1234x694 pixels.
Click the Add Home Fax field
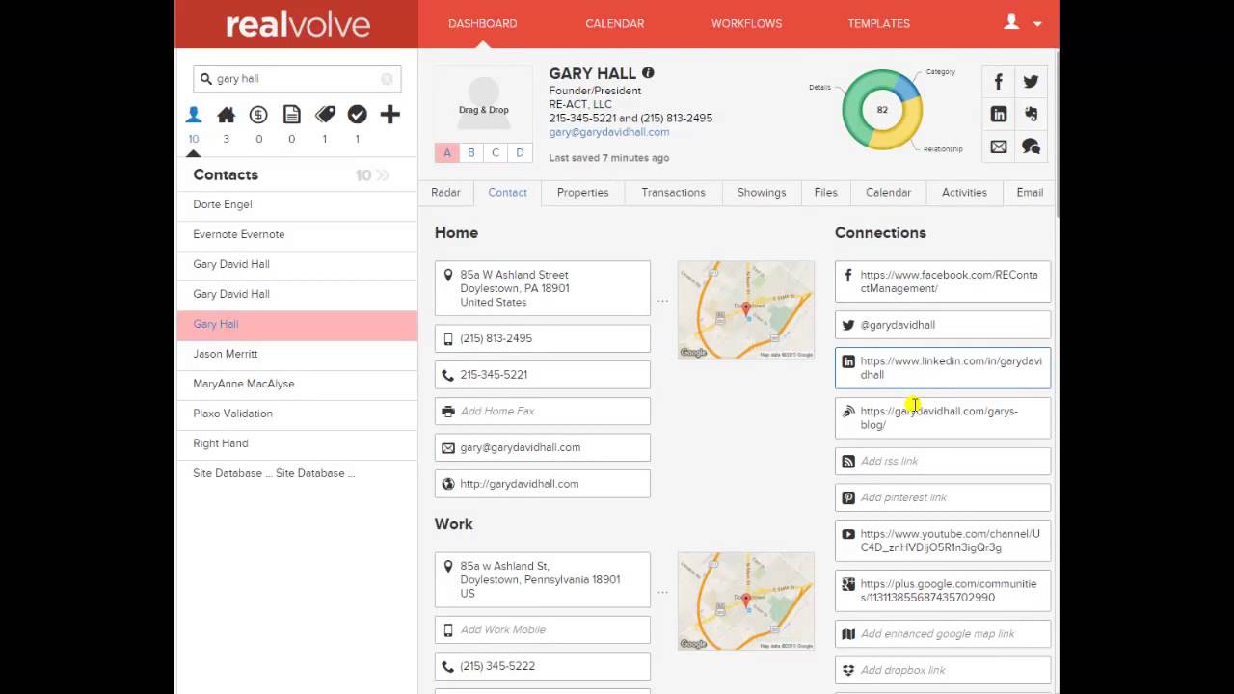click(x=543, y=411)
